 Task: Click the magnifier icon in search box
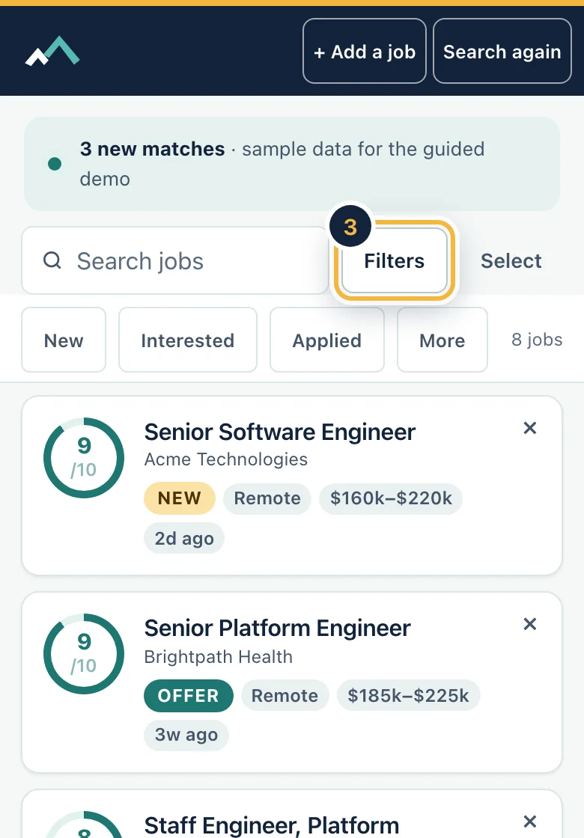(52, 261)
